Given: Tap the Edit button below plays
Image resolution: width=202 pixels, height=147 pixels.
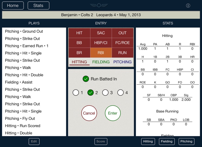Looking at the screenshot, I should coord(34,141).
